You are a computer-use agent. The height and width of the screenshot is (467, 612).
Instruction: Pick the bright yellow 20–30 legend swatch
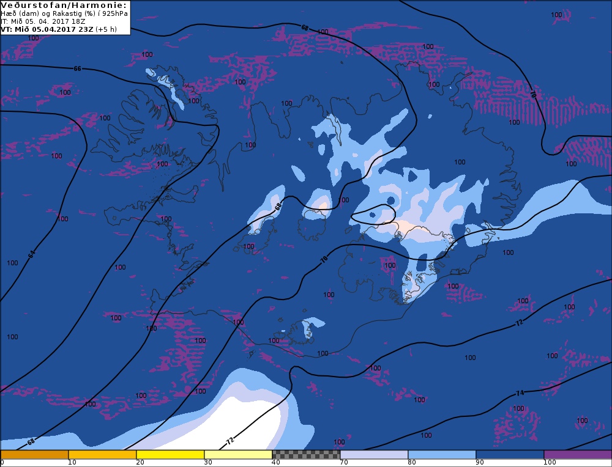[170, 455]
